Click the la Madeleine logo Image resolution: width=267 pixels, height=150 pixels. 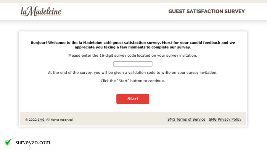pyautogui.click(x=41, y=11)
